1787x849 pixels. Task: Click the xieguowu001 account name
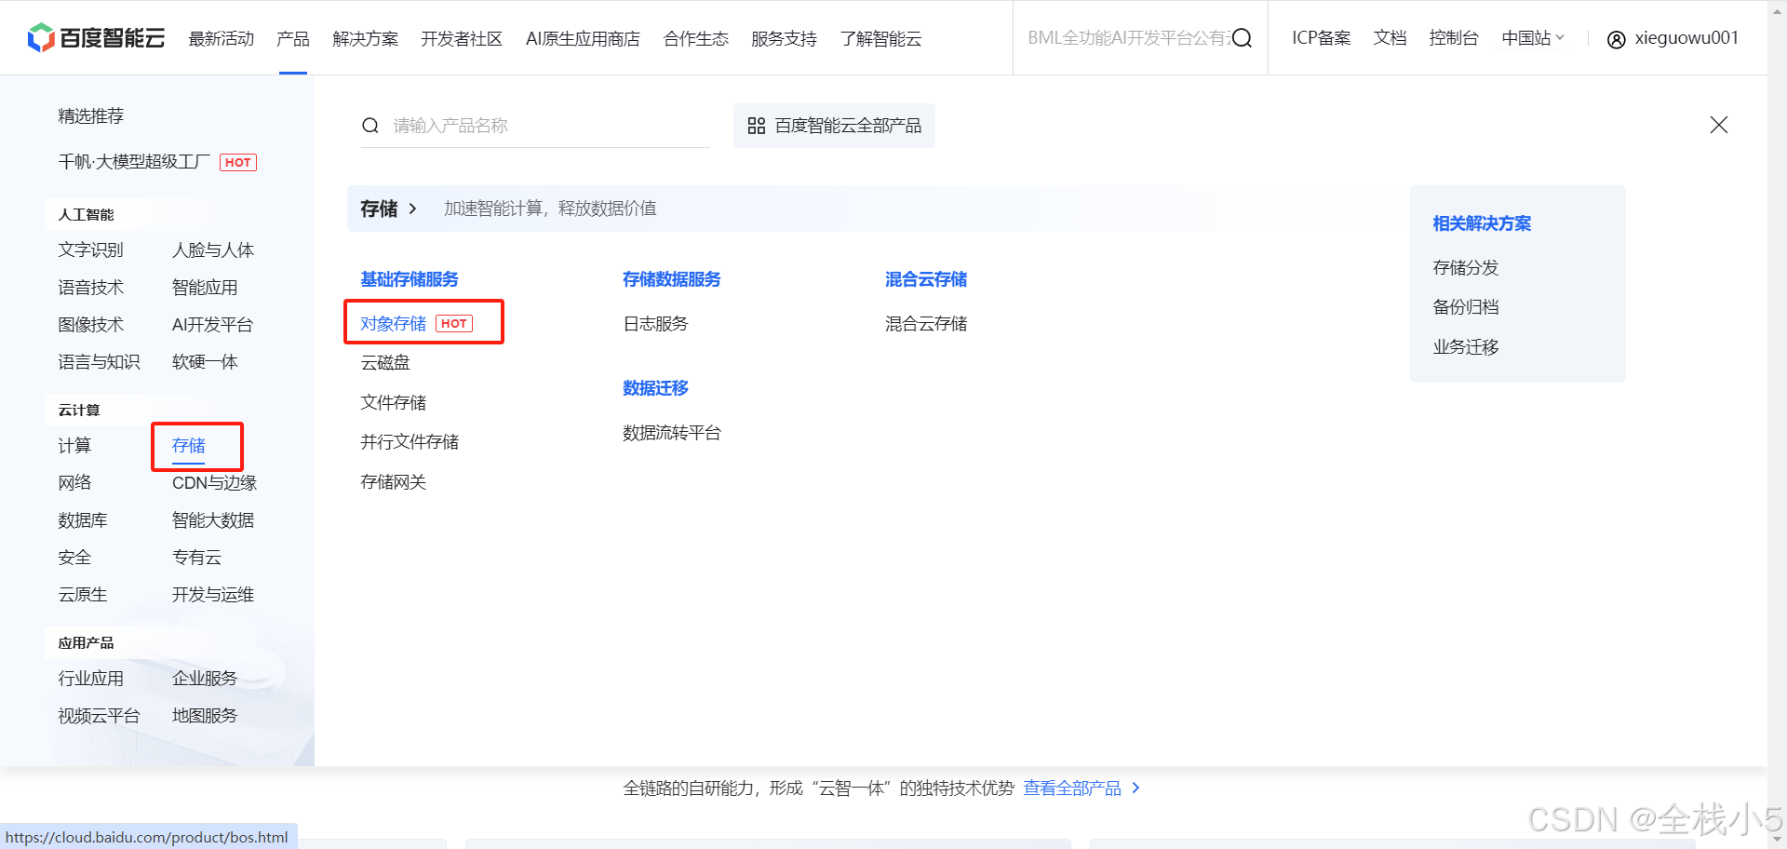(1686, 38)
